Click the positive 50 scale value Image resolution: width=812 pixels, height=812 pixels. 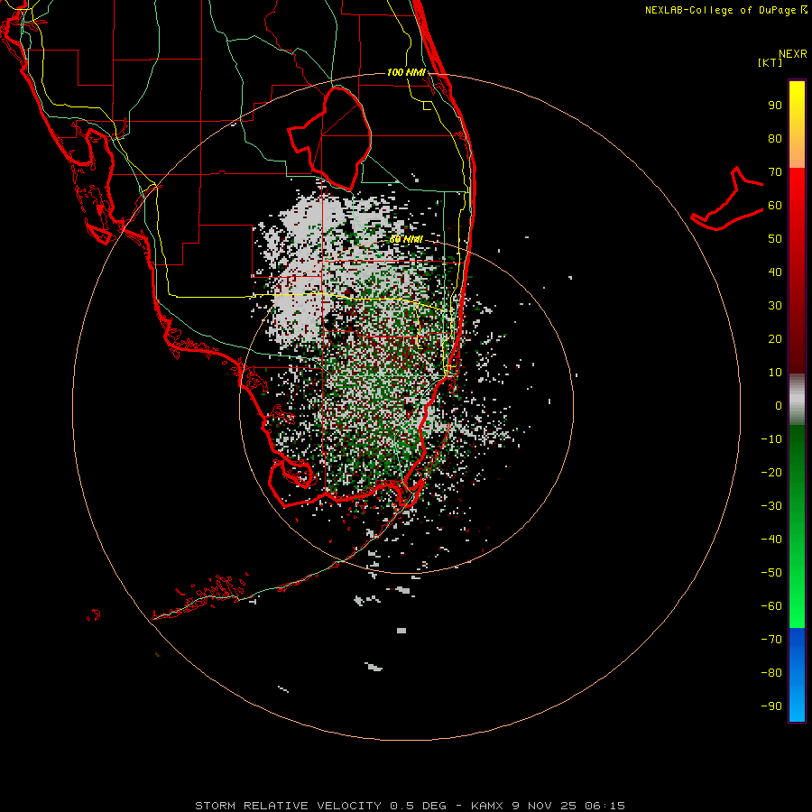pyautogui.click(x=775, y=239)
